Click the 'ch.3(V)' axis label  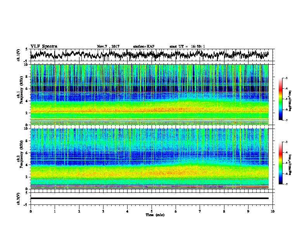19,199
